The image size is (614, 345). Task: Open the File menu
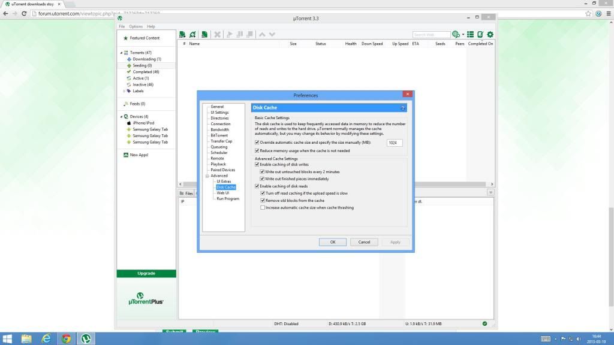click(122, 26)
